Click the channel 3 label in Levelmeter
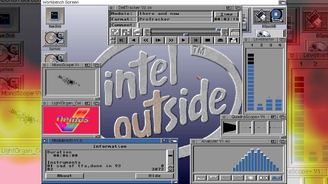Viewport: 328px width, 184px height. (x=271, y=45)
